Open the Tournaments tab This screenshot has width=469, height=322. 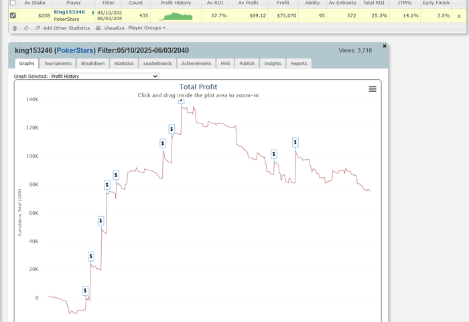pyautogui.click(x=58, y=64)
